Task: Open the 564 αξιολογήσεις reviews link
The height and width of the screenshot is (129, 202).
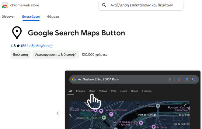Action: pyautogui.click(x=37, y=46)
